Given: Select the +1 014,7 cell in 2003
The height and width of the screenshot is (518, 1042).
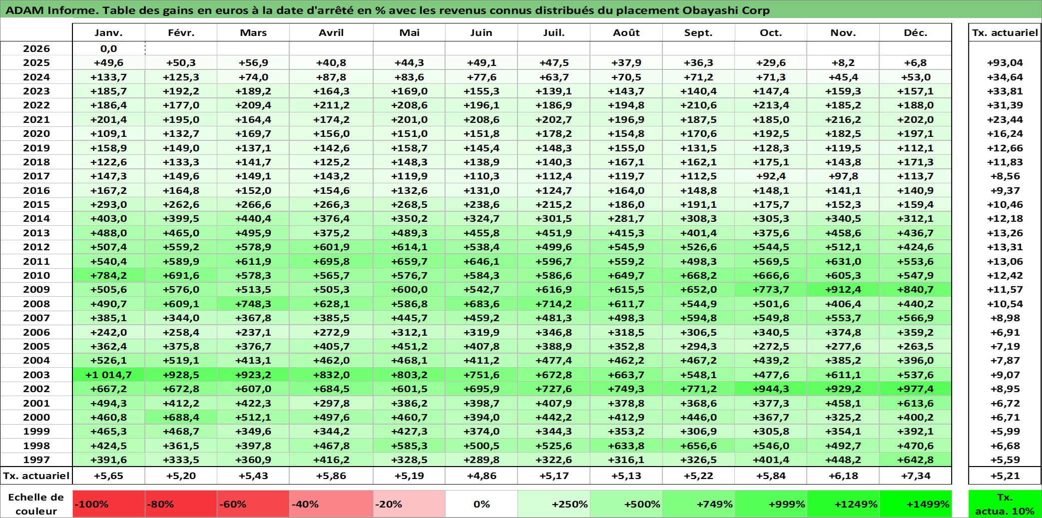Looking at the screenshot, I should (109, 375).
